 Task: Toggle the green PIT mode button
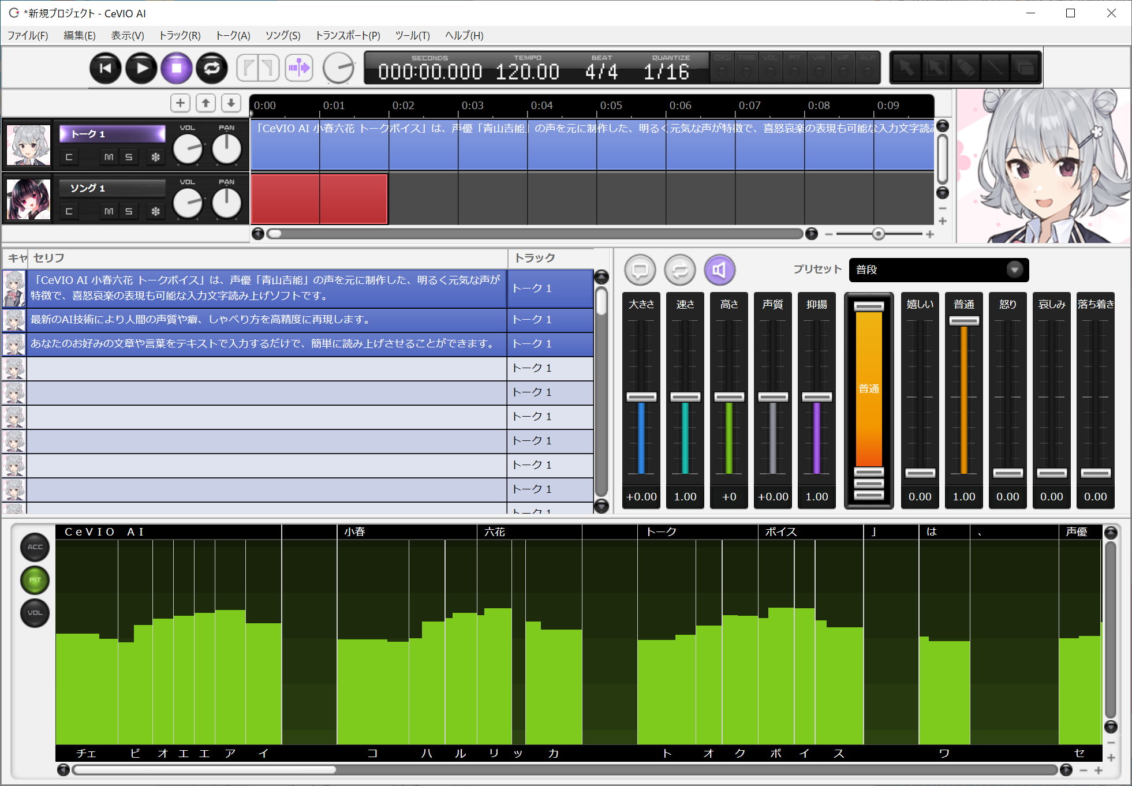click(x=35, y=579)
